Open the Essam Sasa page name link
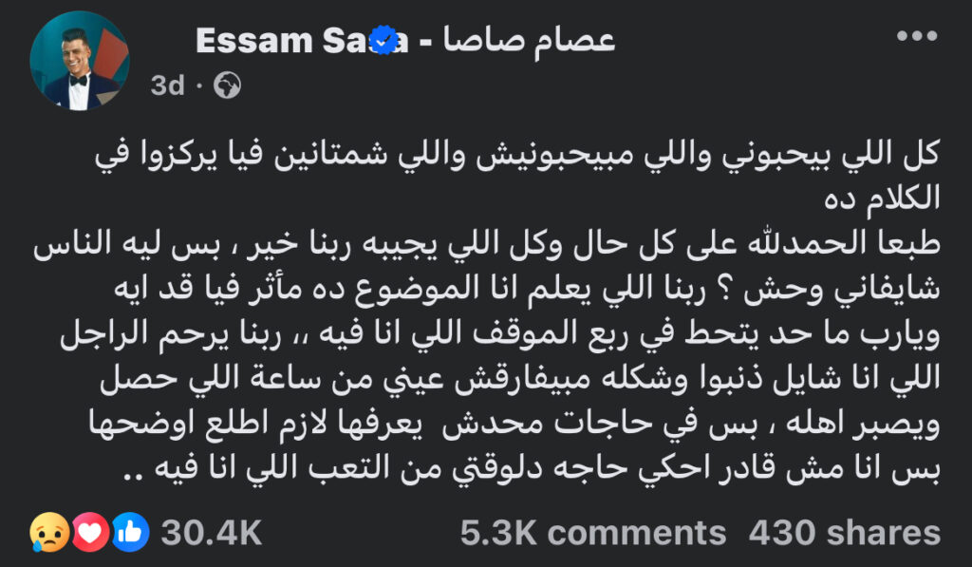 [302, 41]
